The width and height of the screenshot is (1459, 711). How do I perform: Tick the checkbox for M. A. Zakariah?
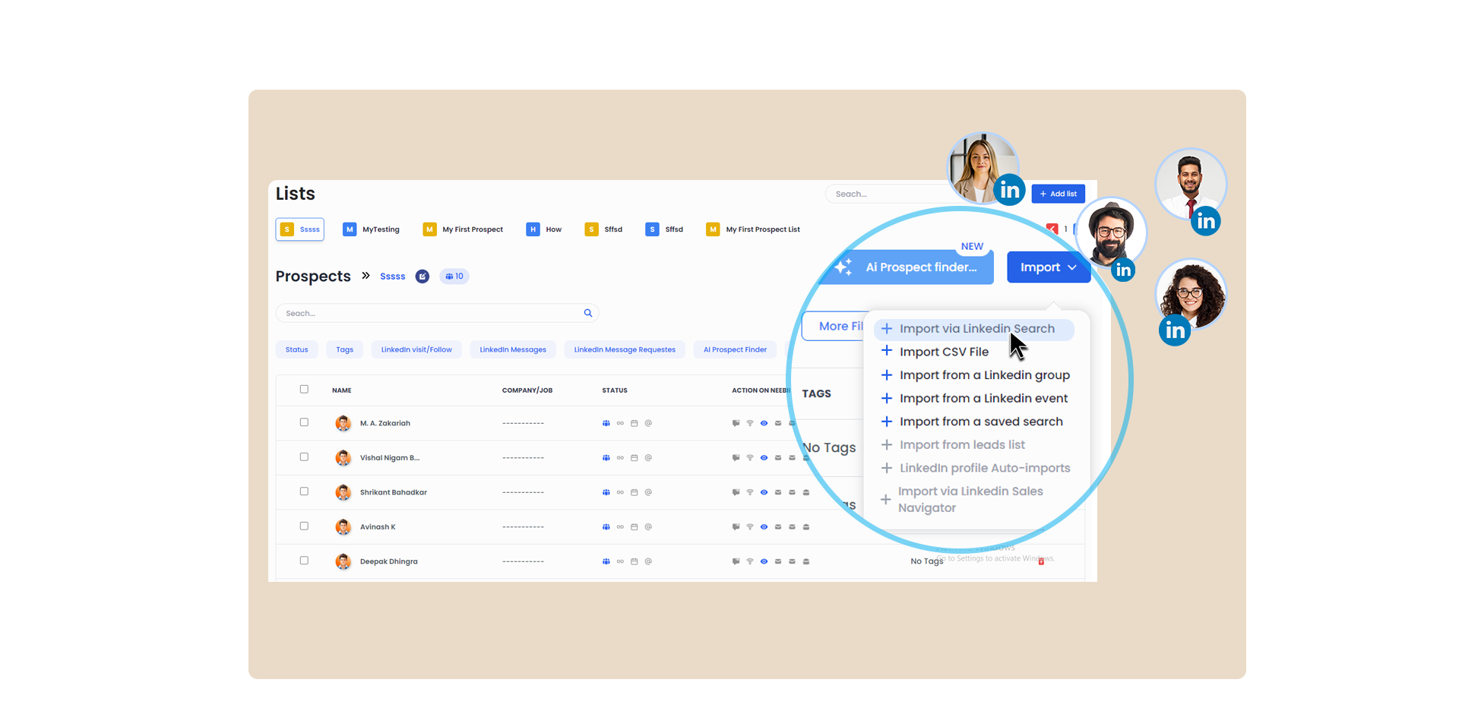[x=304, y=422]
